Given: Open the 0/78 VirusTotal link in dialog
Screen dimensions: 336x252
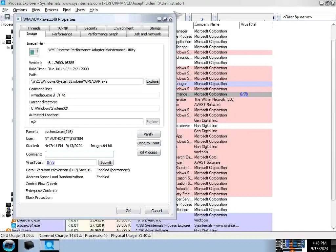Looking at the screenshot, I should tap(51, 162).
